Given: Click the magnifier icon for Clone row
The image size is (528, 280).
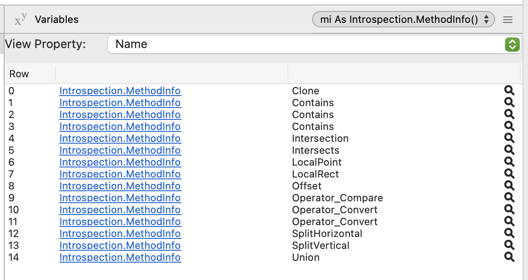Looking at the screenshot, I should 509,91.
